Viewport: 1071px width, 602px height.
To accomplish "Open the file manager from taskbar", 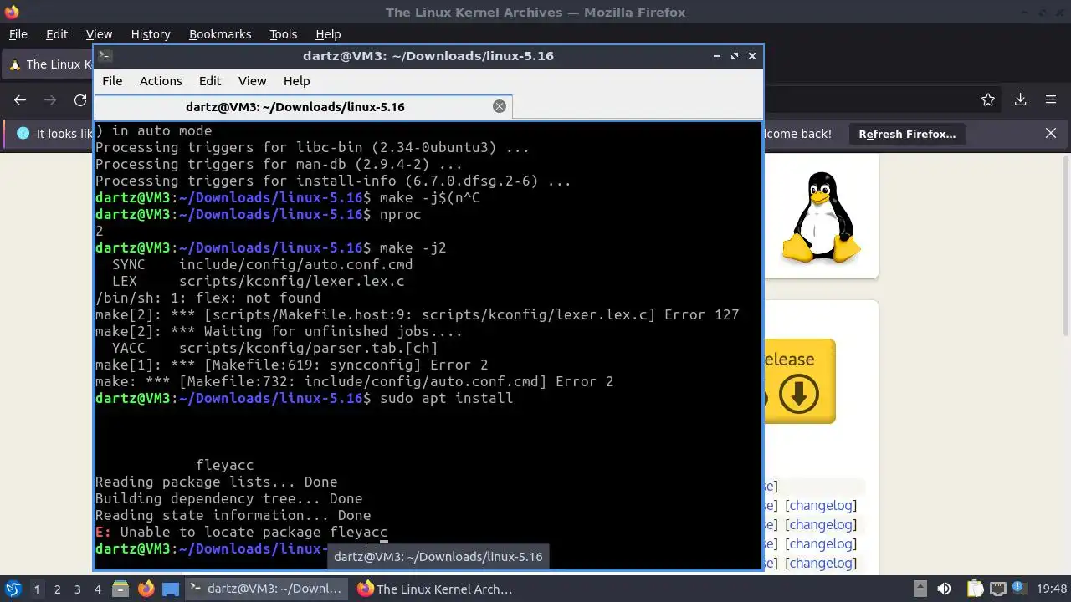I will pos(120,589).
